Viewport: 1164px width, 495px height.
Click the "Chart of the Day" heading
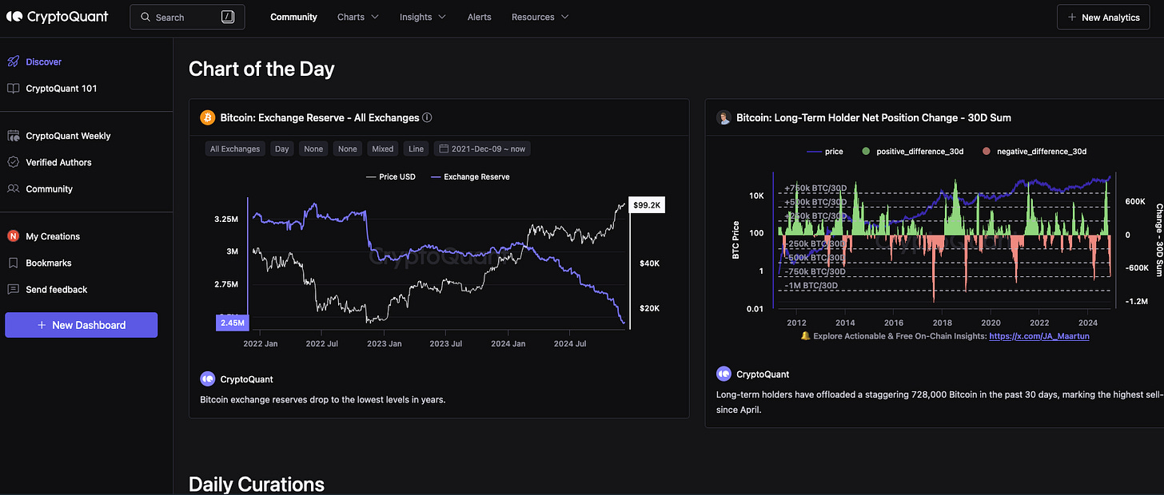click(x=261, y=69)
